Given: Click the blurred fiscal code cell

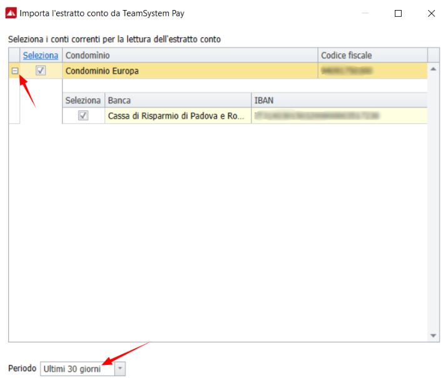Looking at the screenshot, I should click(373, 71).
